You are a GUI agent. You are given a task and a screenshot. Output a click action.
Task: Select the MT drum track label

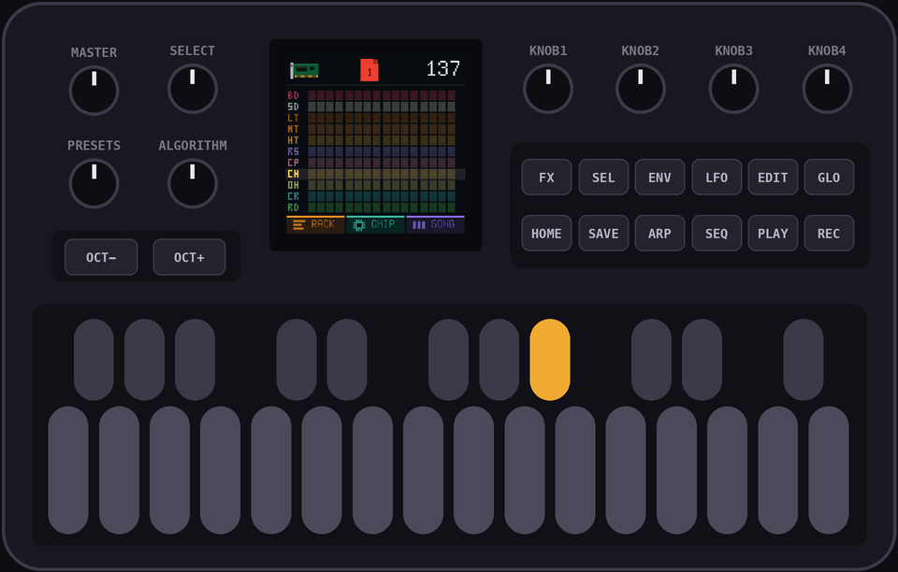click(293, 129)
